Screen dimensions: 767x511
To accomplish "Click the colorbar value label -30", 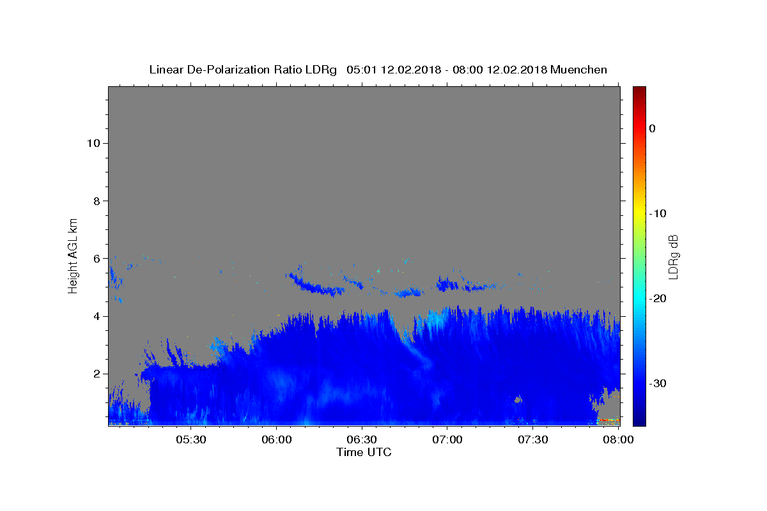I will click(658, 383).
